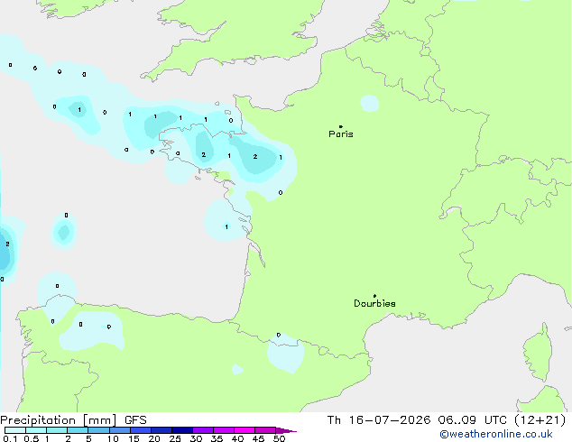Click the '0.1' legend scale label
Viewport: 572px width, 442px height.
(x=10, y=438)
